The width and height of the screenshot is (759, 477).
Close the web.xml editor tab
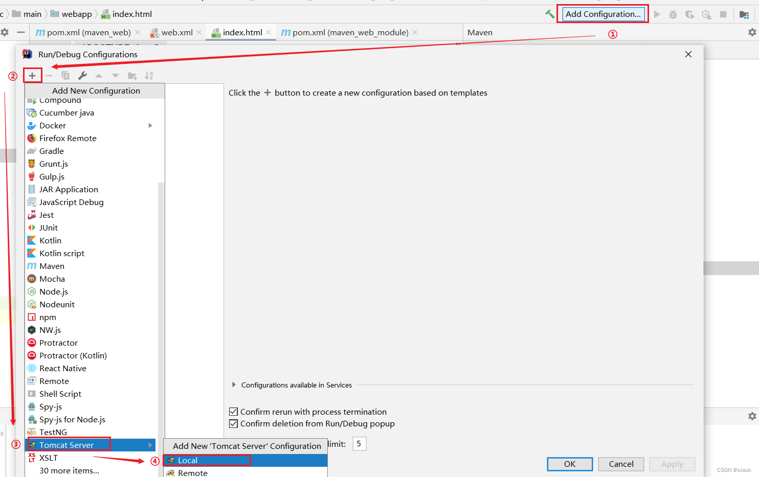click(x=199, y=32)
